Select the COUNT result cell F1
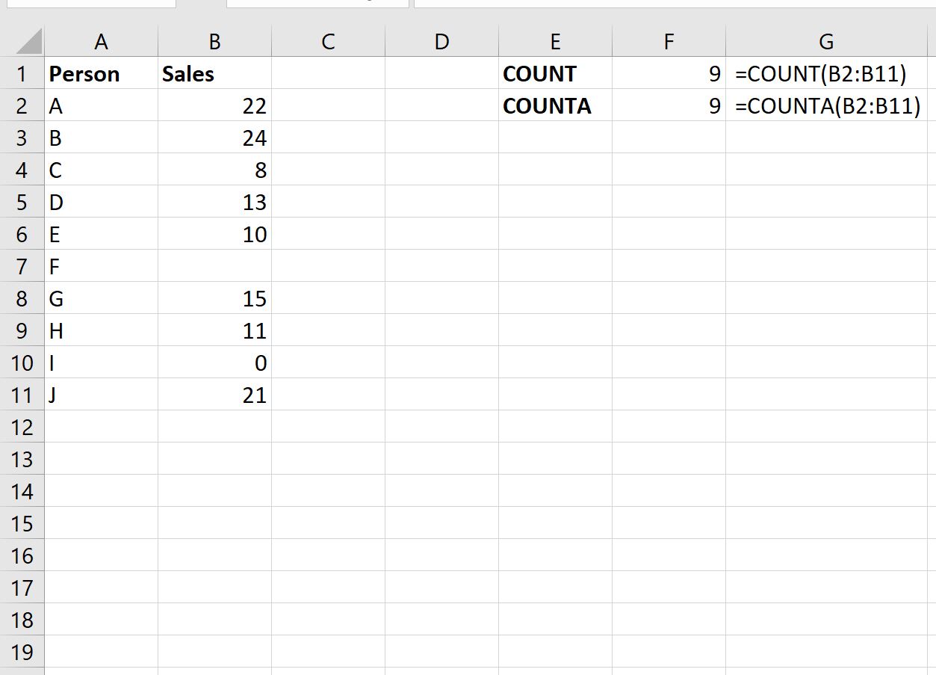The height and width of the screenshot is (675, 936). pos(669,74)
